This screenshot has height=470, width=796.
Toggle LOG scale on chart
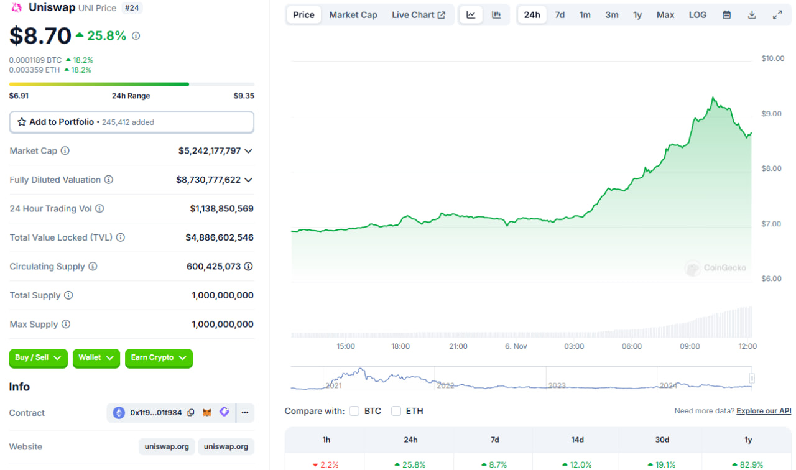pyautogui.click(x=698, y=15)
